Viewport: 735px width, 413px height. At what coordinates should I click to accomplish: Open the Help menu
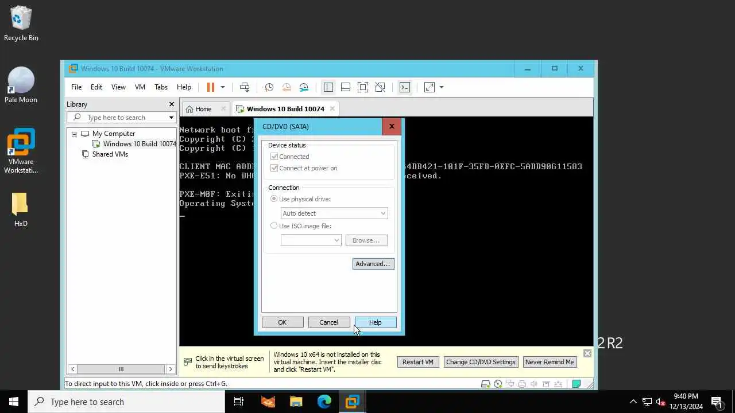[x=184, y=87]
